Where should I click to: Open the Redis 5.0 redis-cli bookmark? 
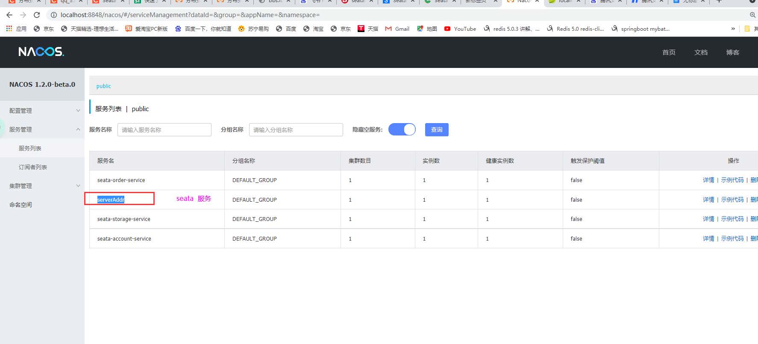pyautogui.click(x=575, y=29)
